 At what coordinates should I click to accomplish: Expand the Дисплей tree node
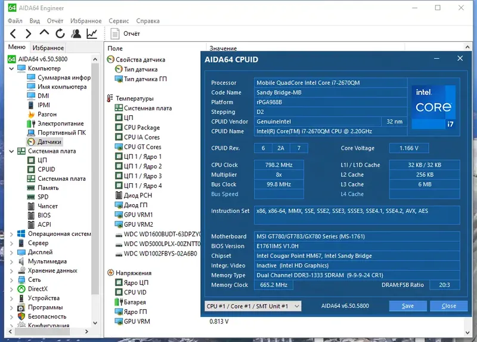(11, 252)
